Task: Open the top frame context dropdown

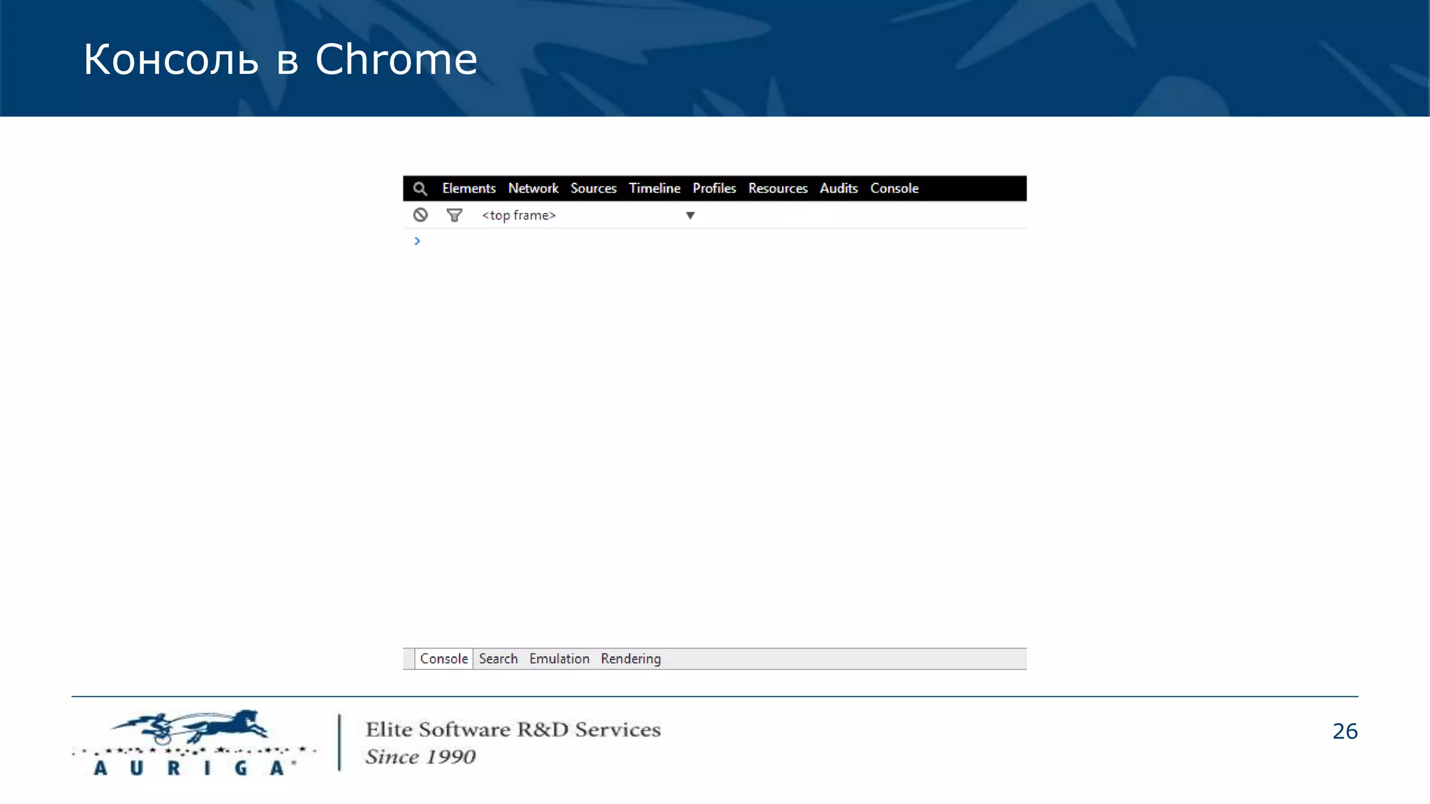Action: pos(519,215)
